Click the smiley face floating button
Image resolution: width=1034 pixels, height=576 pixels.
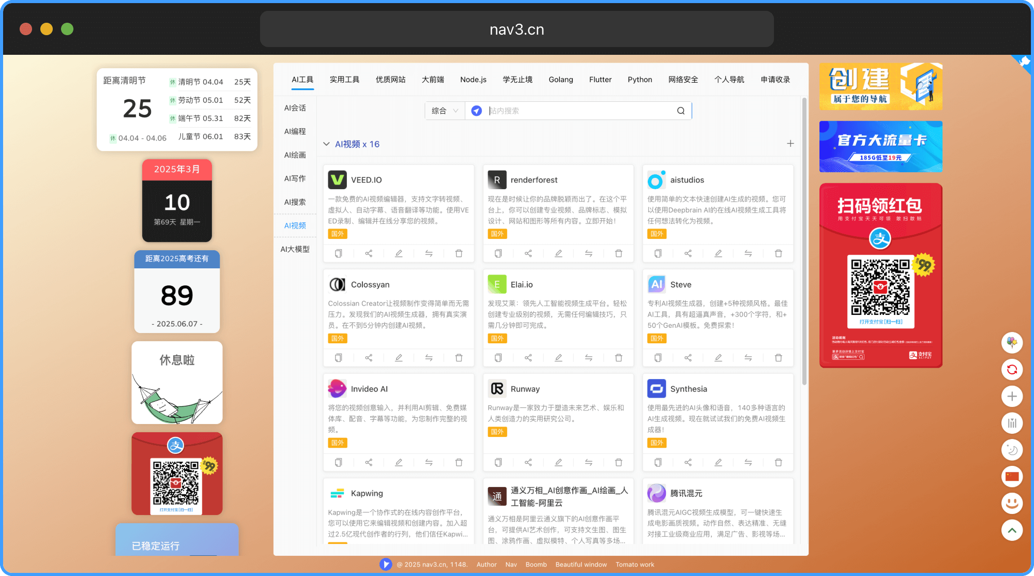point(1012,503)
